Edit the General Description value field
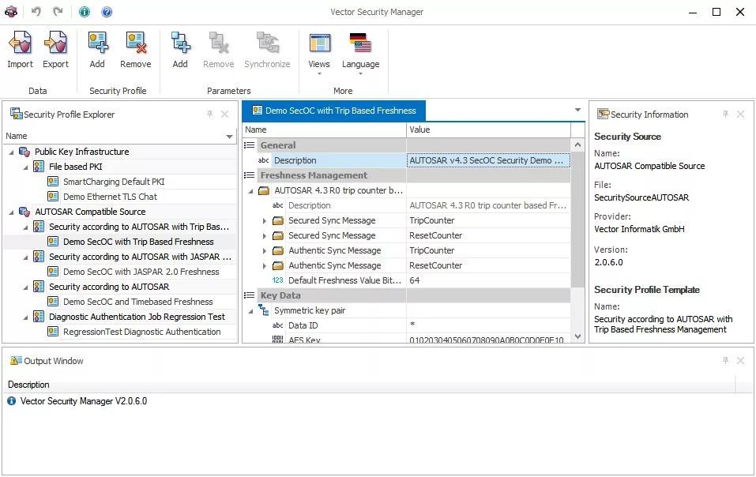756x477 pixels. pyautogui.click(x=488, y=160)
